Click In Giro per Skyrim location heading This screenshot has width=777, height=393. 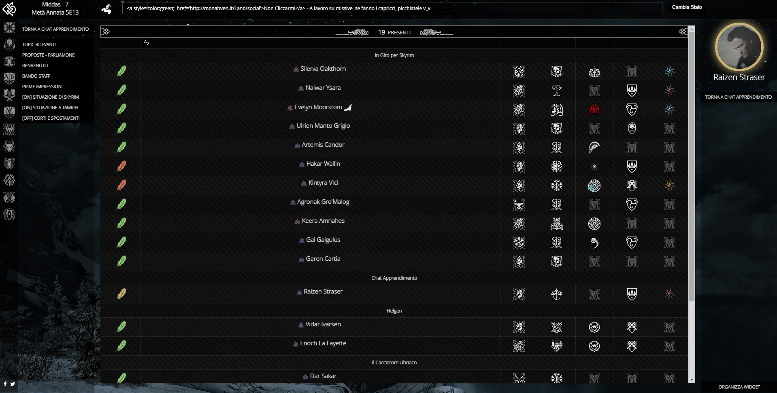coord(394,55)
